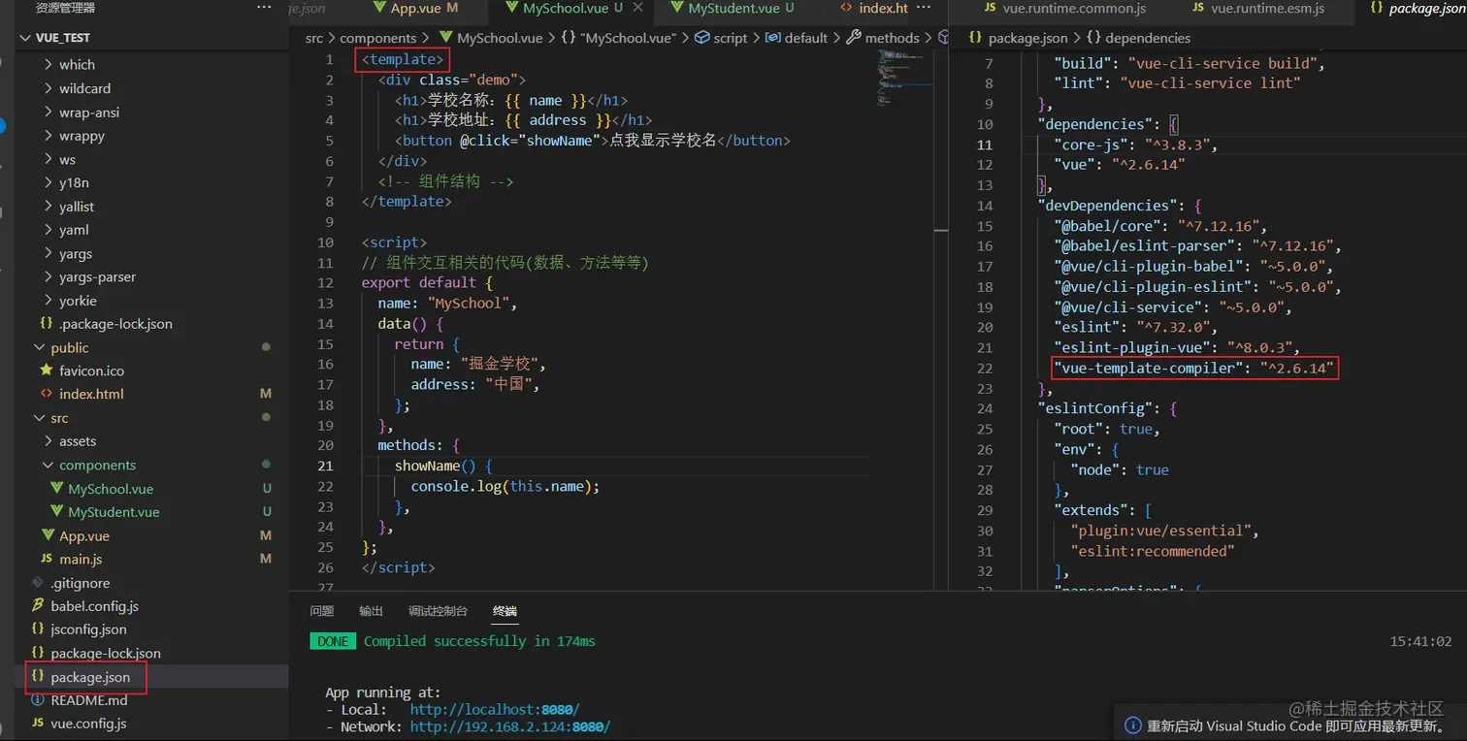The image size is (1467, 741).
Task: Click the "Compiled successfully in 174ms" terminal text
Action: [479, 641]
